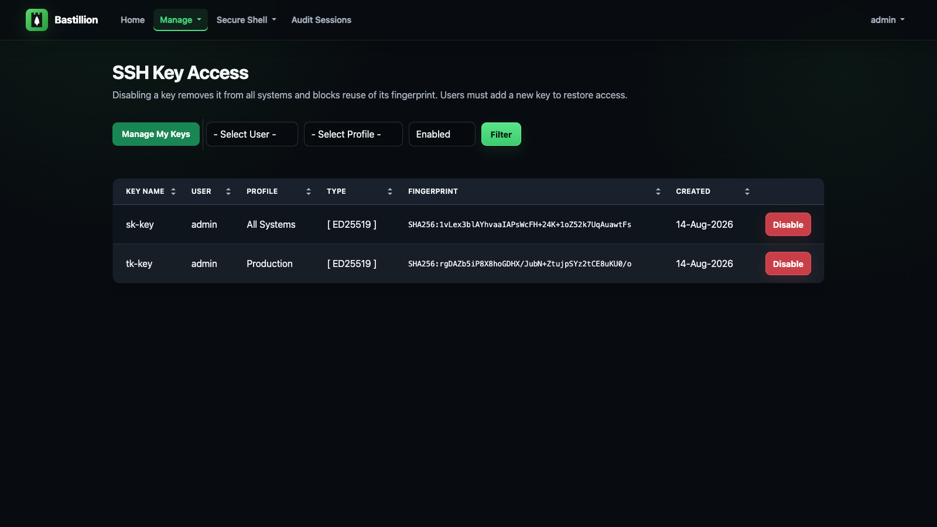Viewport: 937px width, 527px height.
Task: Click the Bastillion castle logo icon
Action: point(37,20)
